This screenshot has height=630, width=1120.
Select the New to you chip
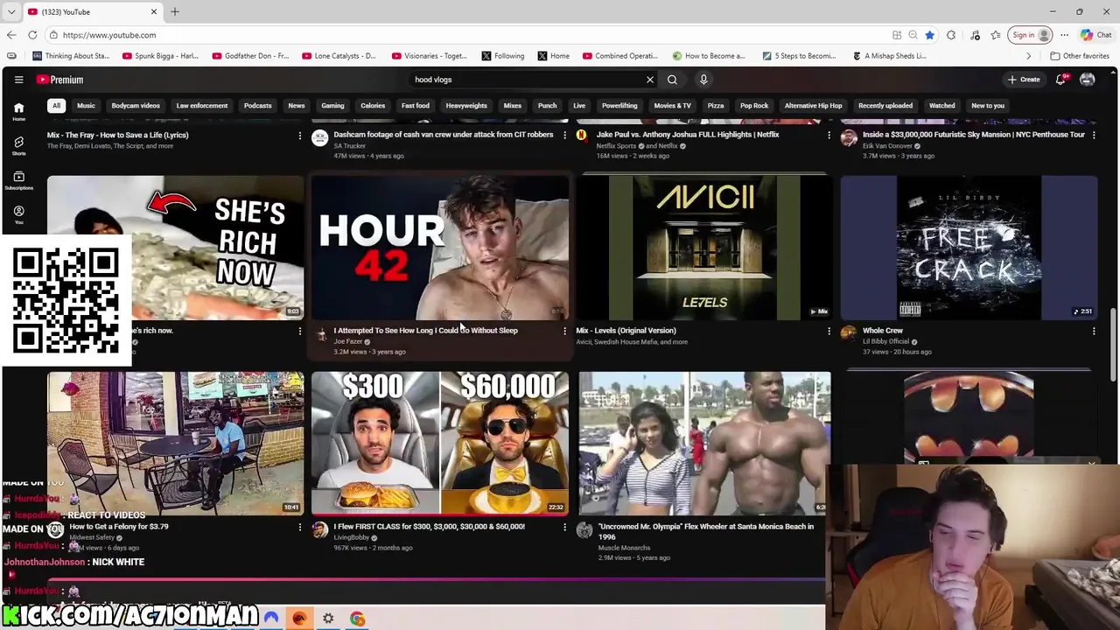988,106
